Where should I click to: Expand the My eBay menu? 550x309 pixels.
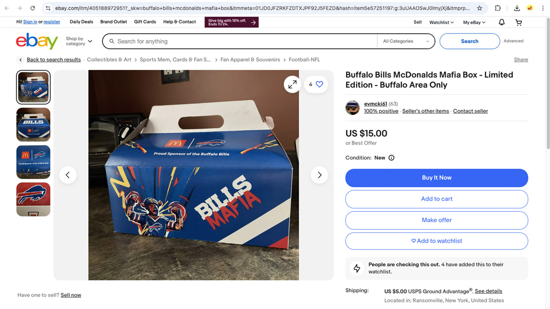pos(474,22)
